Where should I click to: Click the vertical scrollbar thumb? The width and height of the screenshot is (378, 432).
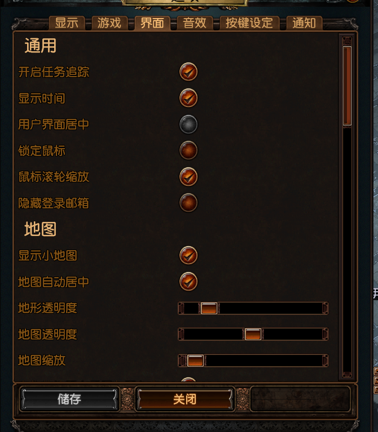347,86
